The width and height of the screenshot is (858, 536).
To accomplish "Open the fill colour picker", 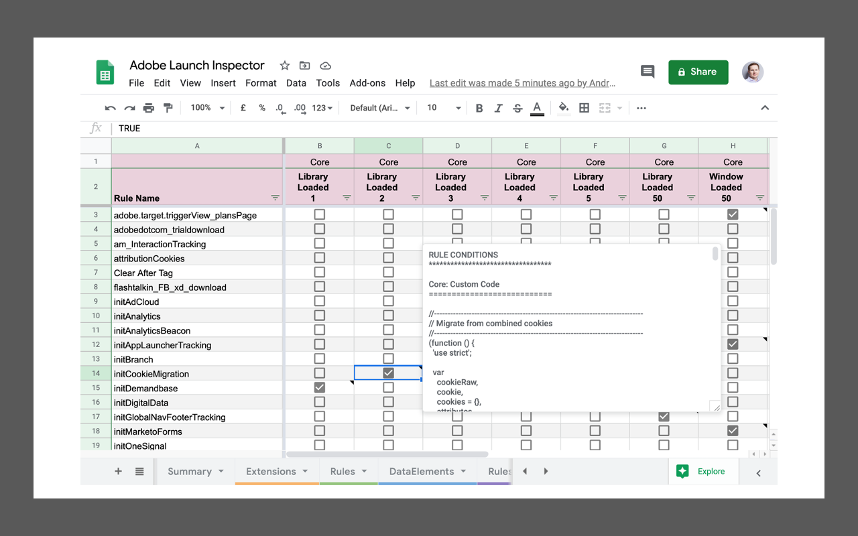I will point(564,108).
